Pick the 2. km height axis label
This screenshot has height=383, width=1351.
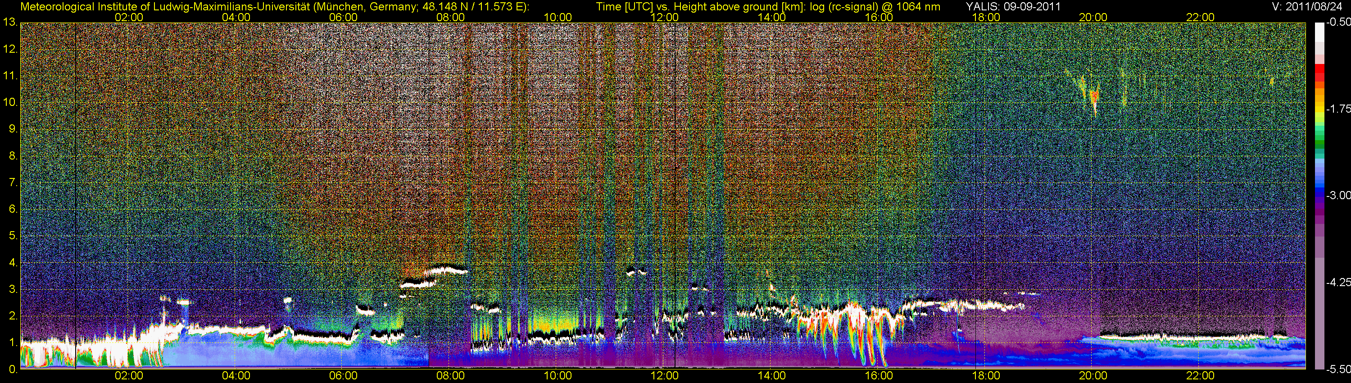click(x=13, y=316)
